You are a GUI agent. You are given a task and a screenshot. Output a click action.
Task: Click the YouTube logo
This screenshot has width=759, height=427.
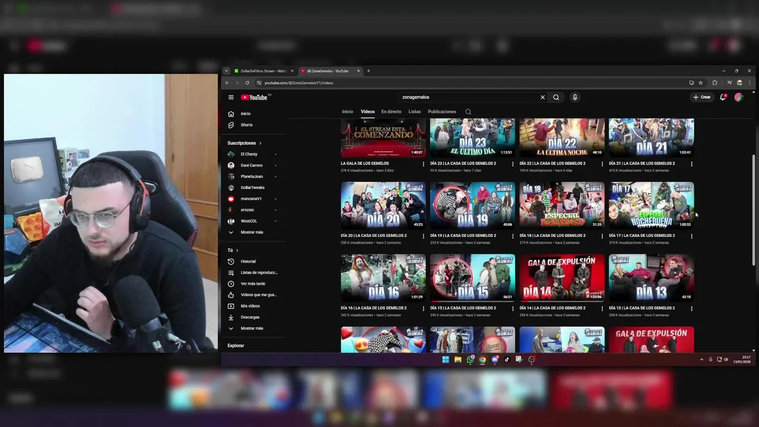pos(254,97)
